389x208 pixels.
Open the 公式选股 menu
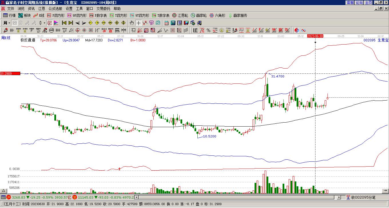click(x=55, y=9)
